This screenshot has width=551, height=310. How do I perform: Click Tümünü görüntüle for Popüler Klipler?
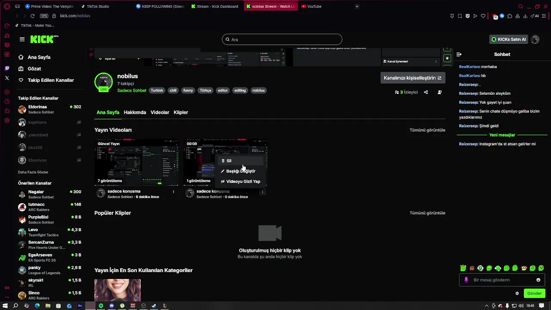coord(427,213)
